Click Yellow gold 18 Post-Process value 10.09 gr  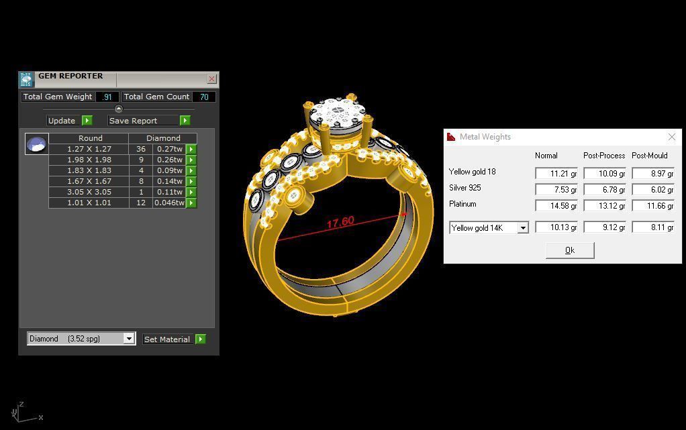[605, 174]
